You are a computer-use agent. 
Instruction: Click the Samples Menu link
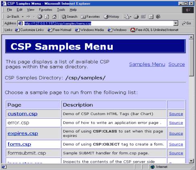[x=147, y=64]
